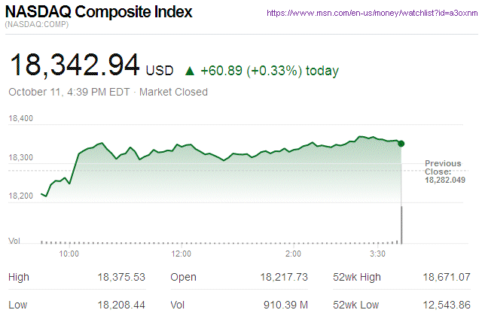Select the (NASDAQ:COMP) ticker symbol
This screenshot has height=316, width=482.
[38, 26]
